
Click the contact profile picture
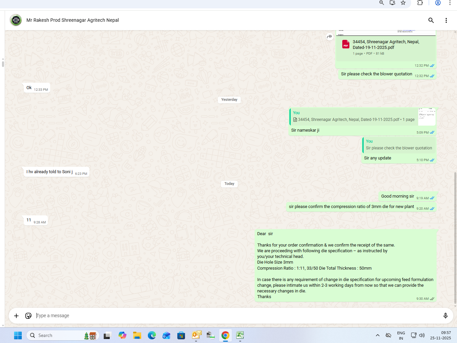(x=16, y=20)
